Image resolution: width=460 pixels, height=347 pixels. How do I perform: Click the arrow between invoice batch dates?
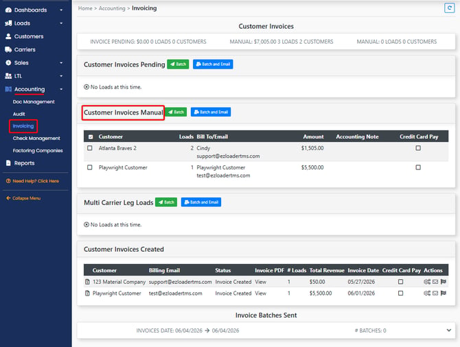(207, 331)
